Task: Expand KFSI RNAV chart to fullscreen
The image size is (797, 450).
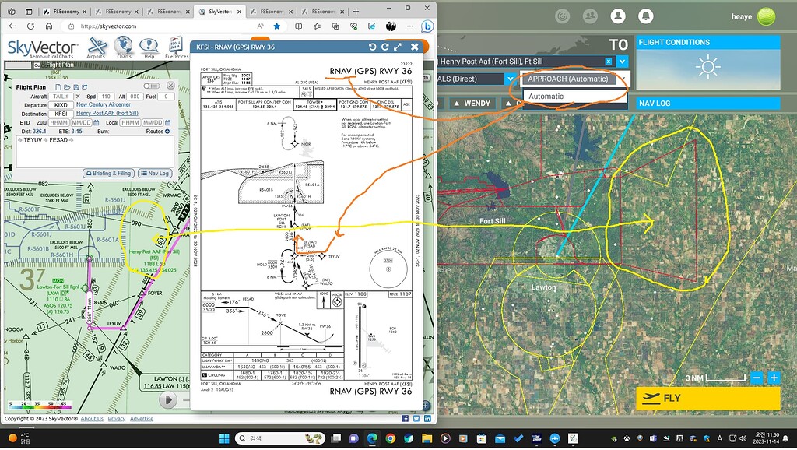Action: [x=398, y=47]
